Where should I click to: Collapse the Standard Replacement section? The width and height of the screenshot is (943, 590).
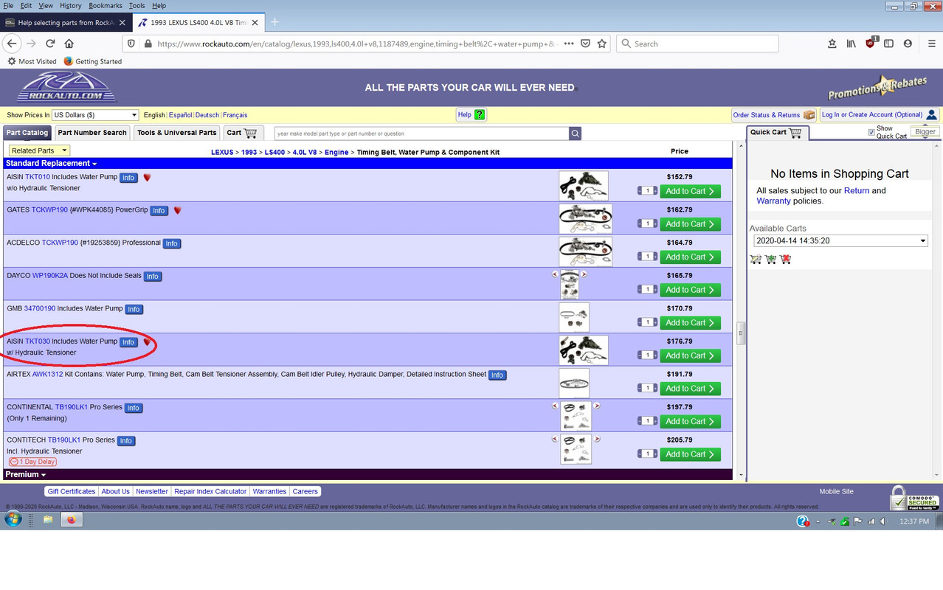pyautogui.click(x=51, y=163)
